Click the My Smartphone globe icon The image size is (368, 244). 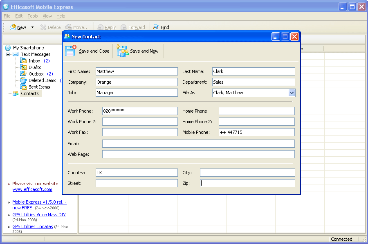pos(8,48)
